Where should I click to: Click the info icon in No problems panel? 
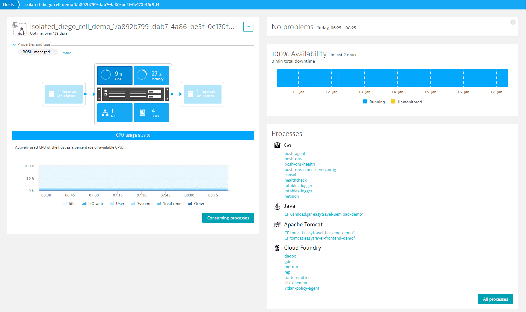pyautogui.click(x=513, y=22)
